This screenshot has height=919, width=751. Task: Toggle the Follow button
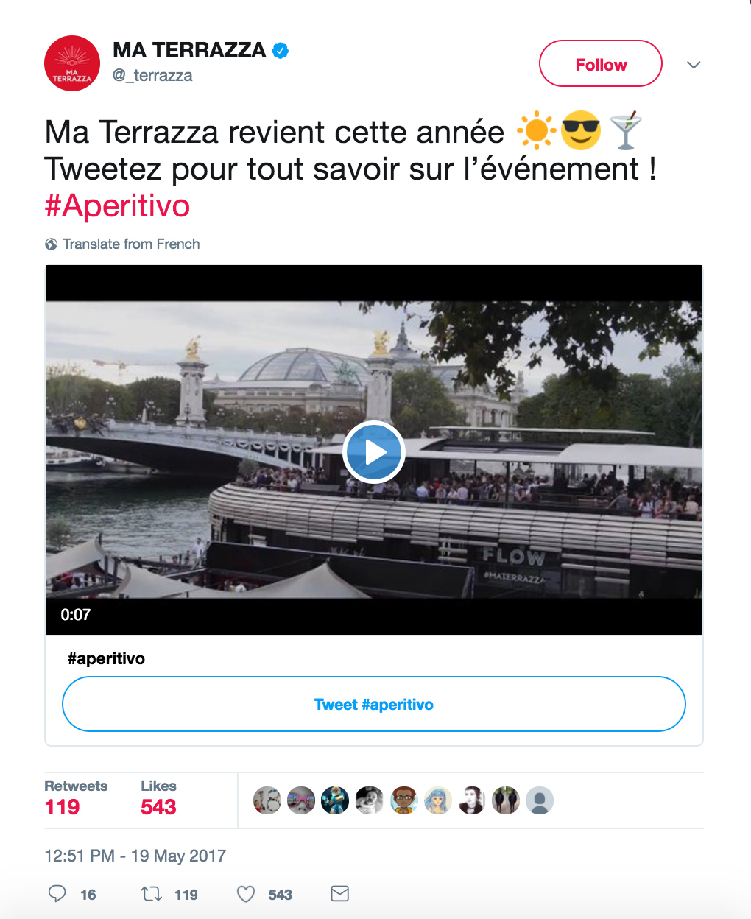tap(600, 64)
